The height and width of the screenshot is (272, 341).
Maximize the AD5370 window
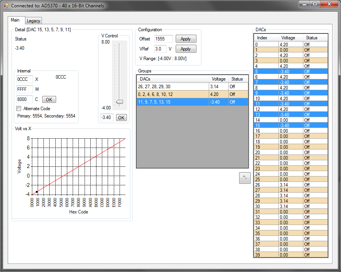point(315,4)
